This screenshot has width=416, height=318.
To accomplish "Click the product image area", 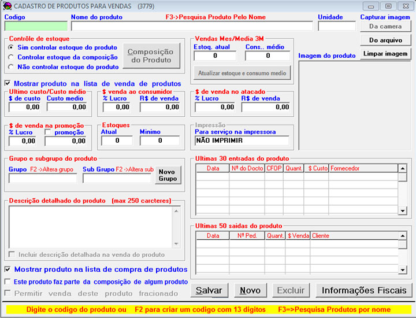I will click(x=355, y=105).
